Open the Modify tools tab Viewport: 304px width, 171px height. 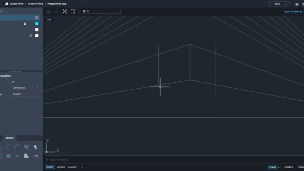point(9,138)
